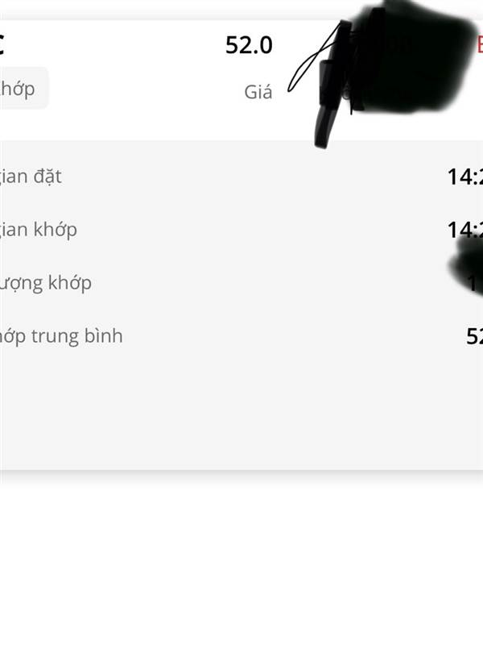The image size is (483, 645).
Task: Select the gray "hớp" status chip
Action: point(24,89)
